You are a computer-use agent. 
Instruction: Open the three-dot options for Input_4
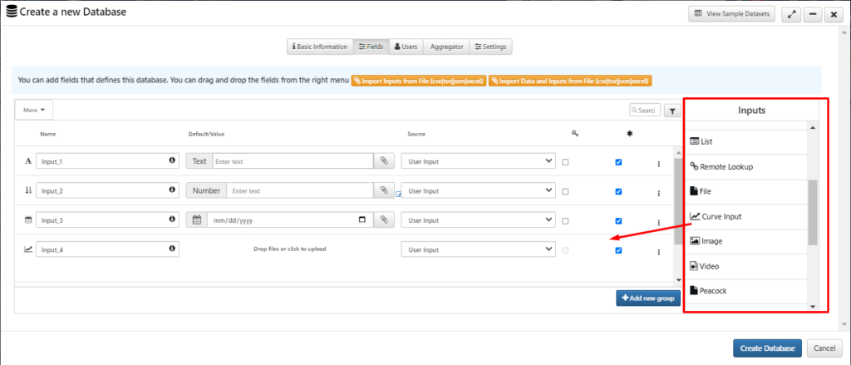(x=658, y=252)
